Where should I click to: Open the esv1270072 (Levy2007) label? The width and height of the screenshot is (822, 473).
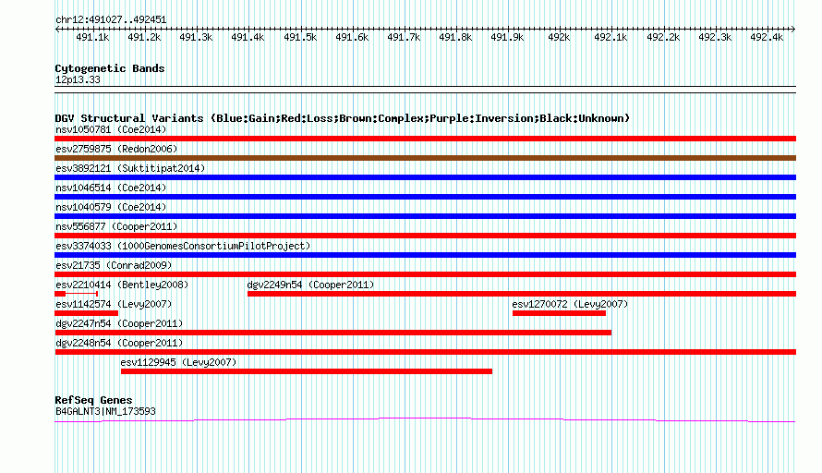pyautogui.click(x=570, y=304)
